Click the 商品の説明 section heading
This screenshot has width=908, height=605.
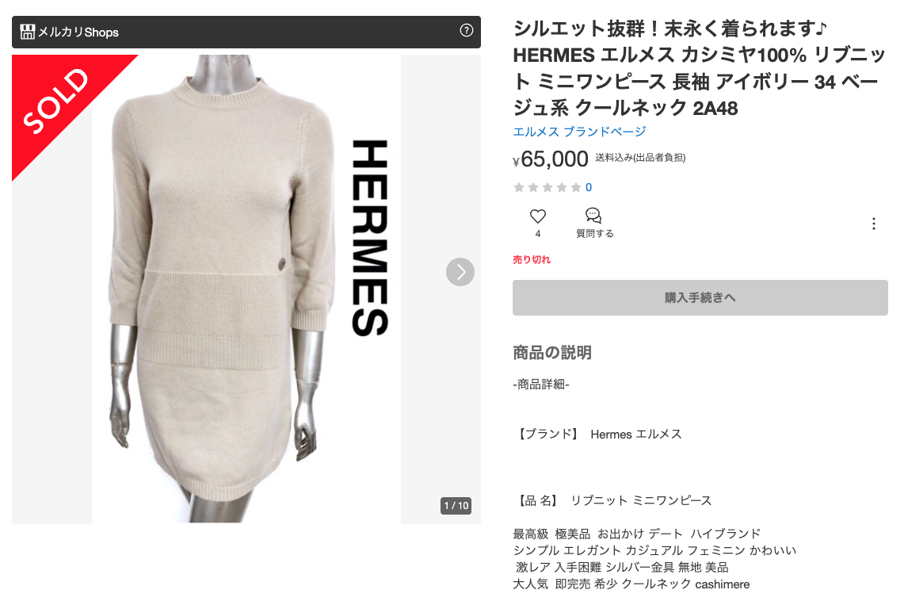(x=552, y=352)
